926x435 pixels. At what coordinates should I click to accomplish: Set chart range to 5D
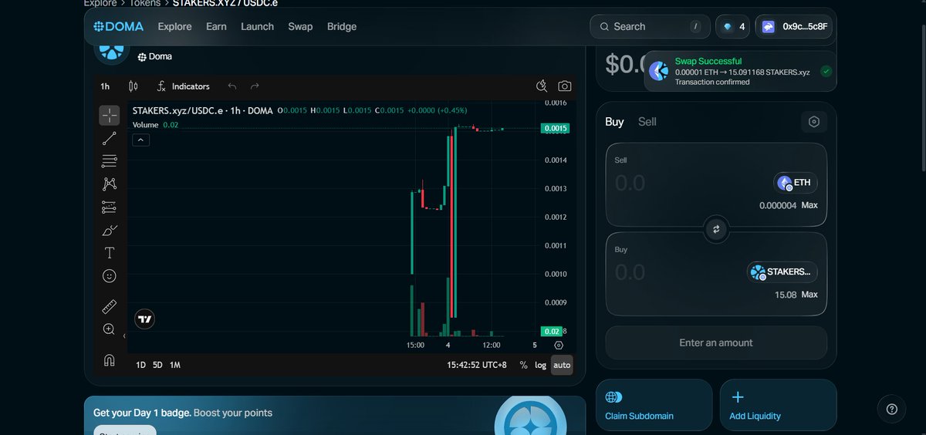(157, 365)
